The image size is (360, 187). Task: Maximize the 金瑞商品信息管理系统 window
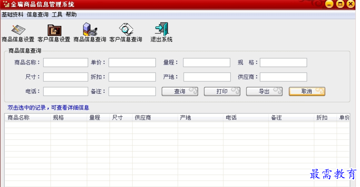[x=340, y=4]
